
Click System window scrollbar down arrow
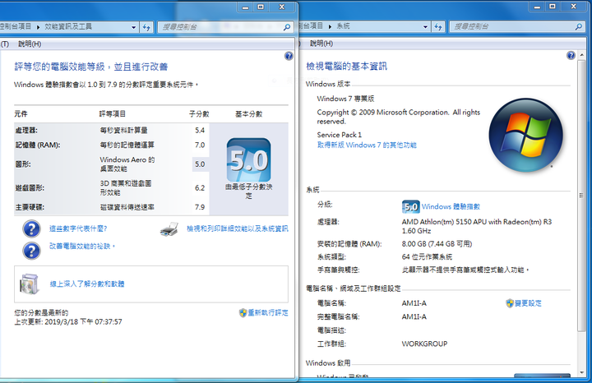click(x=582, y=373)
